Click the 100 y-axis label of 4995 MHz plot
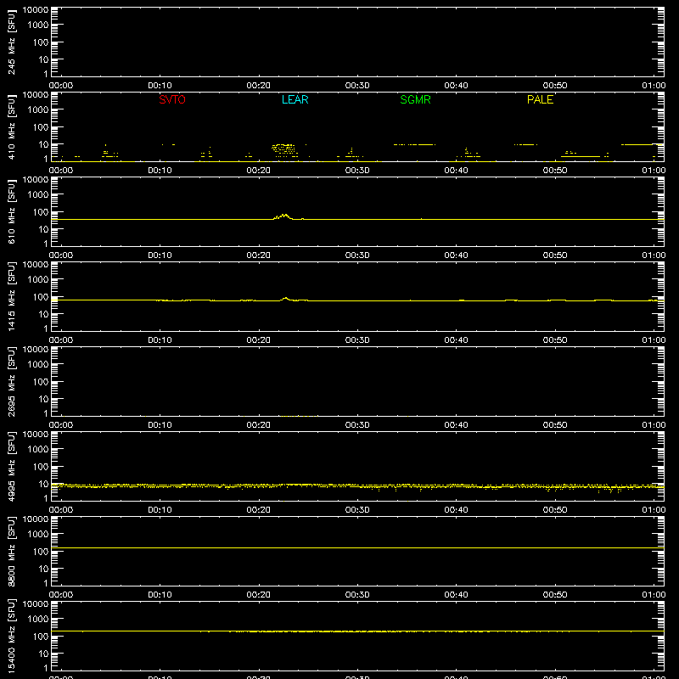This screenshot has height=679, width=679. click(41, 467)
